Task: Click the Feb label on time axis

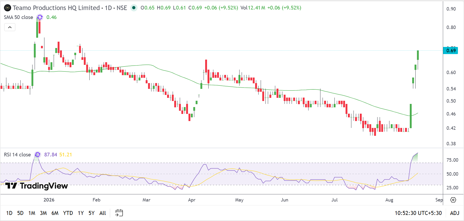Action: click(x=97, y=200)
